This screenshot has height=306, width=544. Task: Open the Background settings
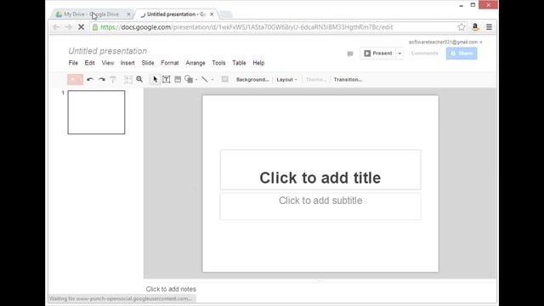[252, 79]
